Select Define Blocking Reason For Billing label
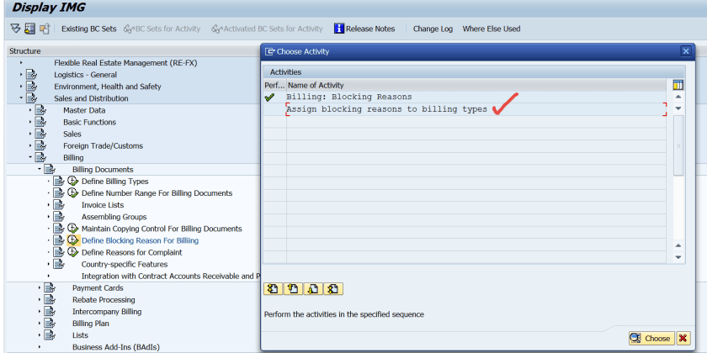 coord(140,240)
